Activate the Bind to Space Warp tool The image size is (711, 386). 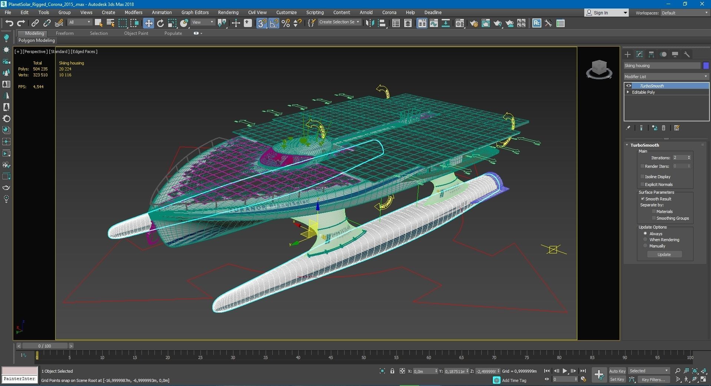(59, 23)
